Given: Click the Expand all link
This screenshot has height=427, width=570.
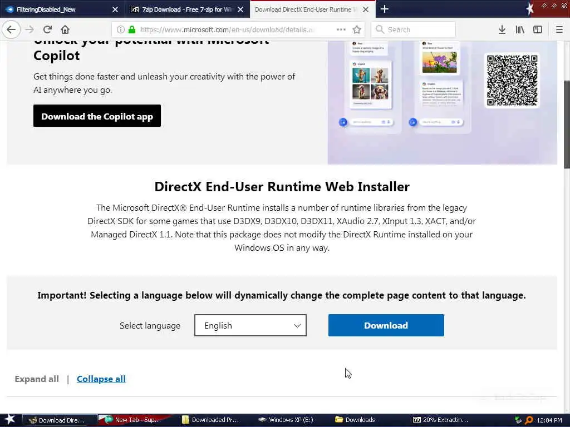Looking at the screenshot, I should tap(37, 379).
